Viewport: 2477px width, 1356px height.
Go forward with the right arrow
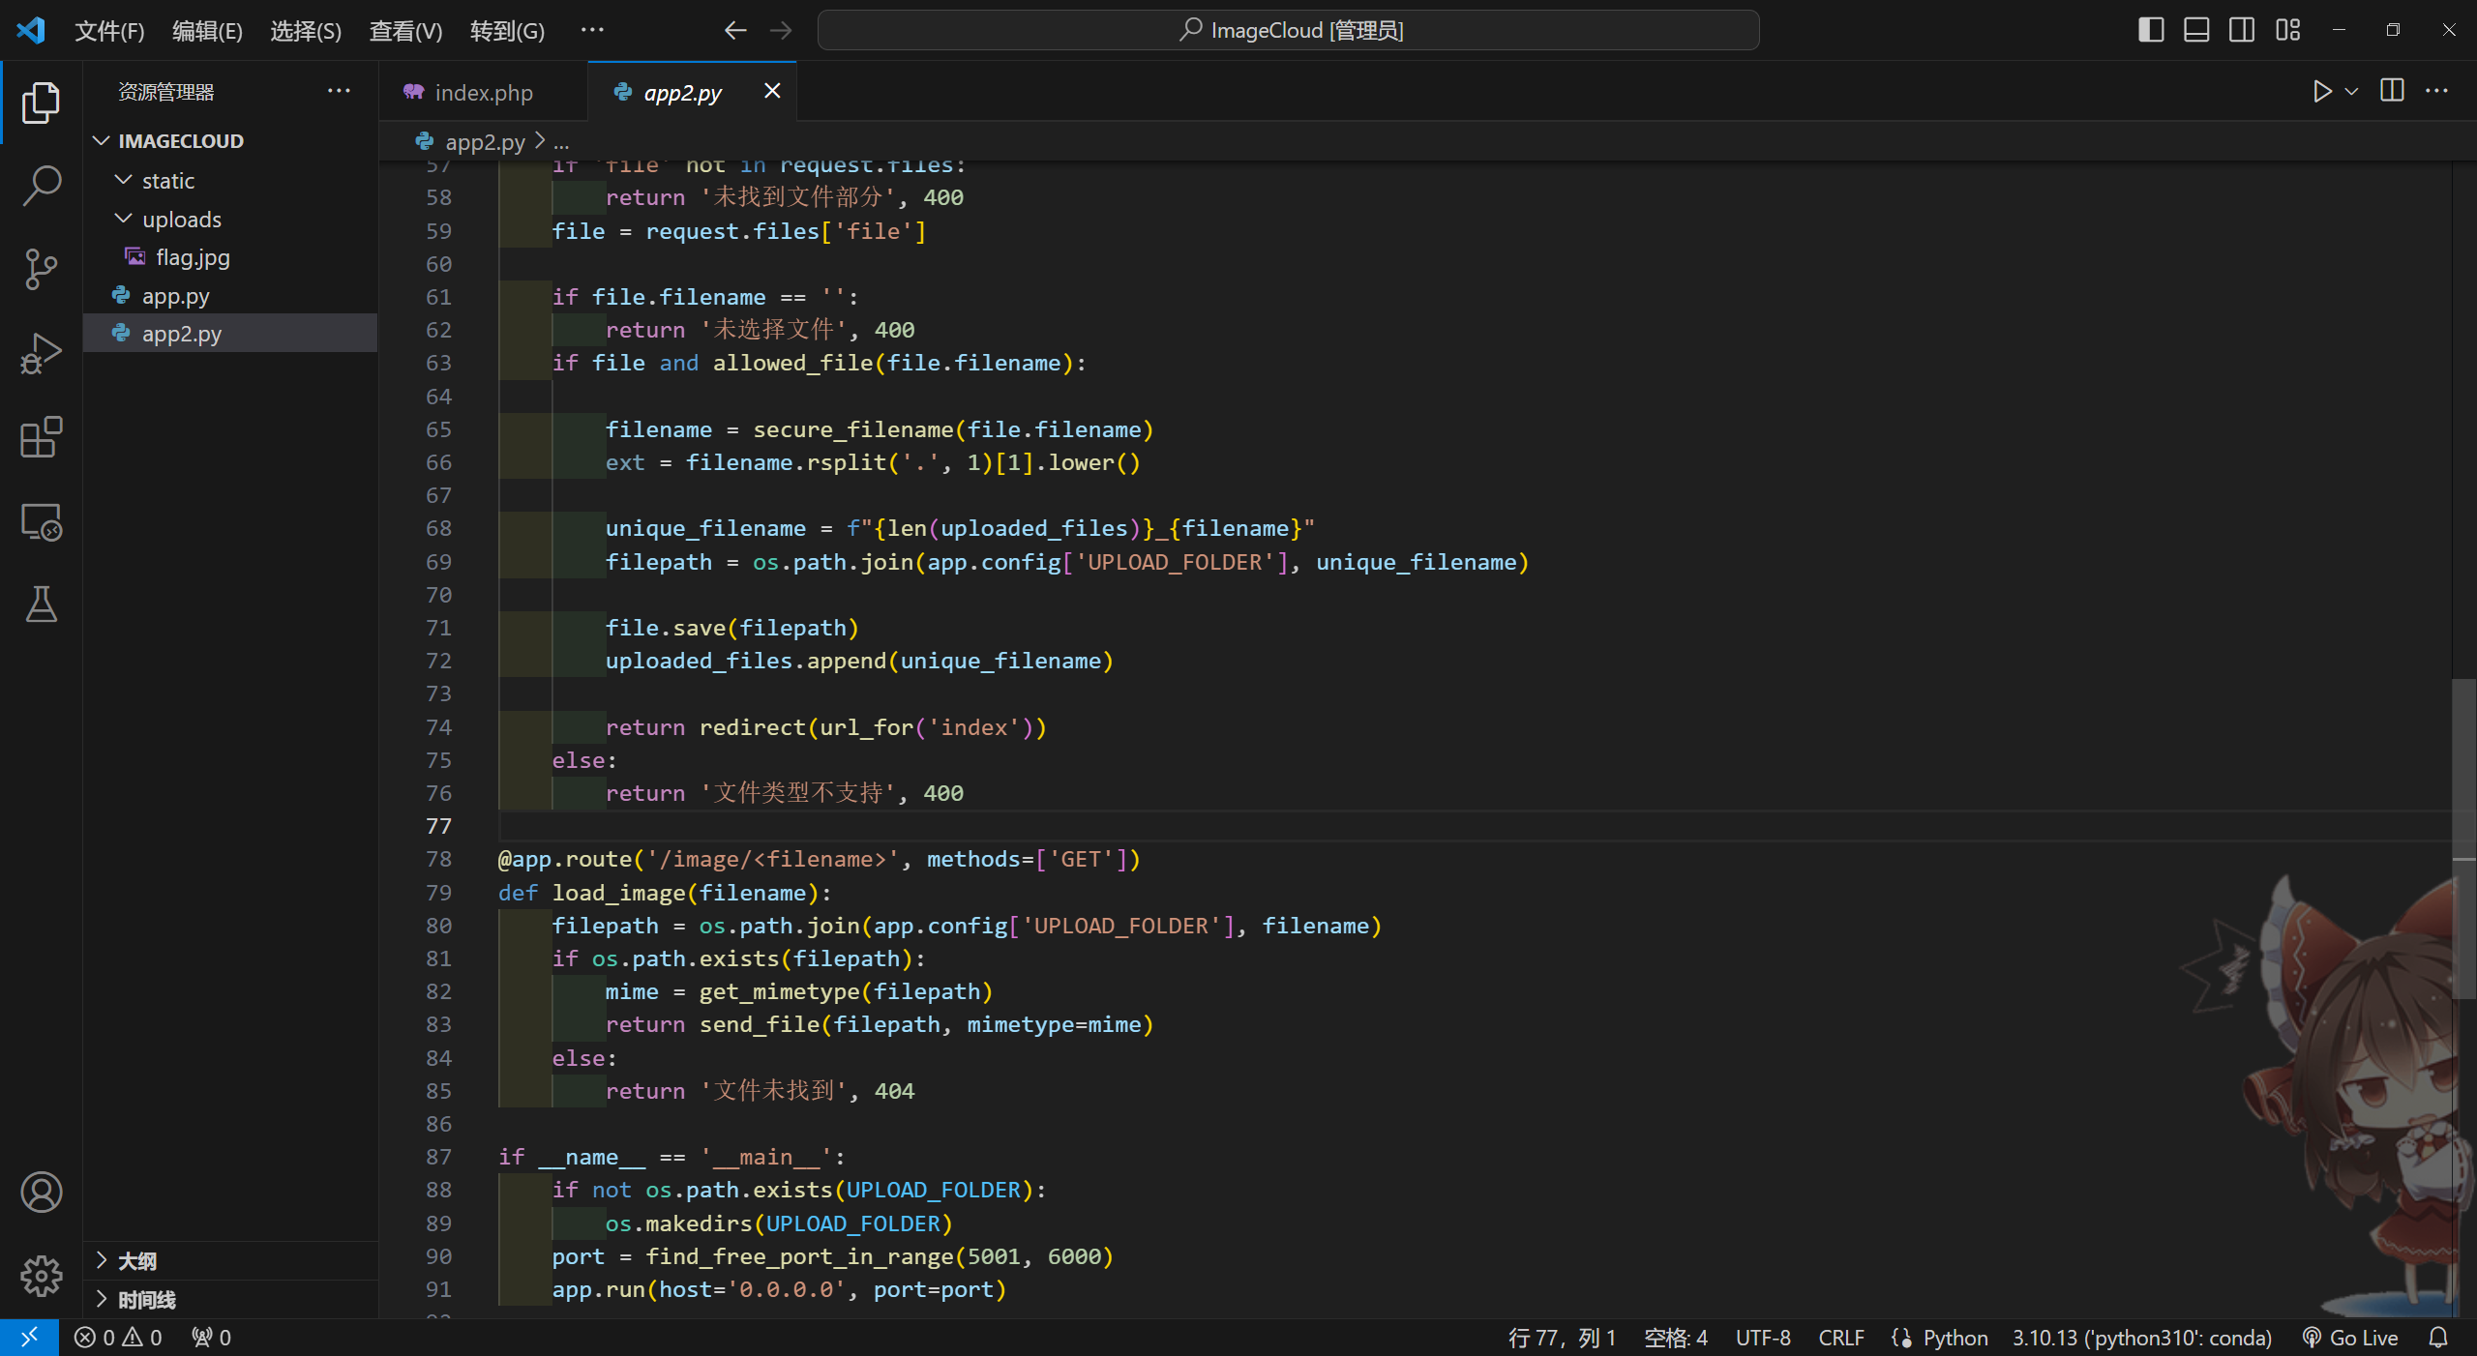[x=781, y=31]
